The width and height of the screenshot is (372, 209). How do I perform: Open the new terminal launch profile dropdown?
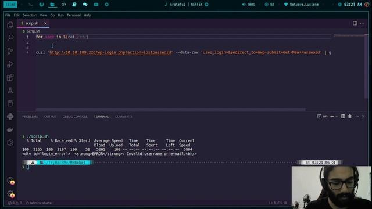[337, 116]
